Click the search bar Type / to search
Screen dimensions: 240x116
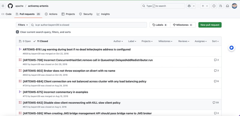tap(163, 6)
